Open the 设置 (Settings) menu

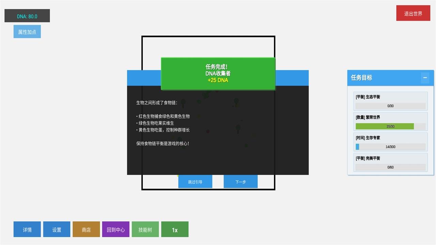coord(57,229)
